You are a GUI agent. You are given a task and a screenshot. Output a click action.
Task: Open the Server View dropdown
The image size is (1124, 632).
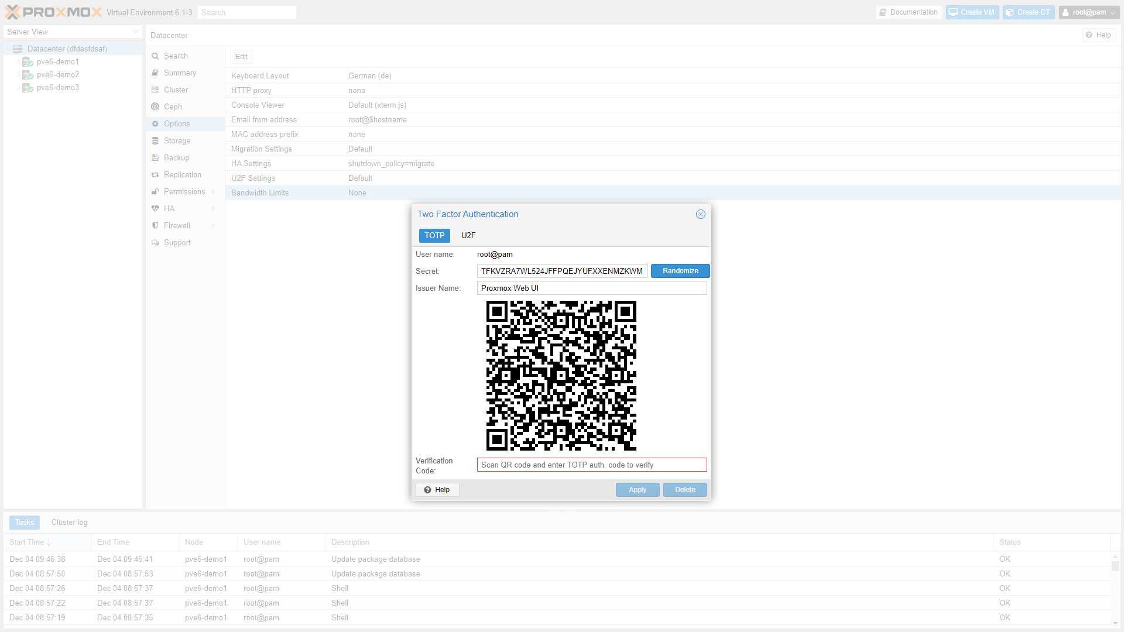[x=136, y=32]
